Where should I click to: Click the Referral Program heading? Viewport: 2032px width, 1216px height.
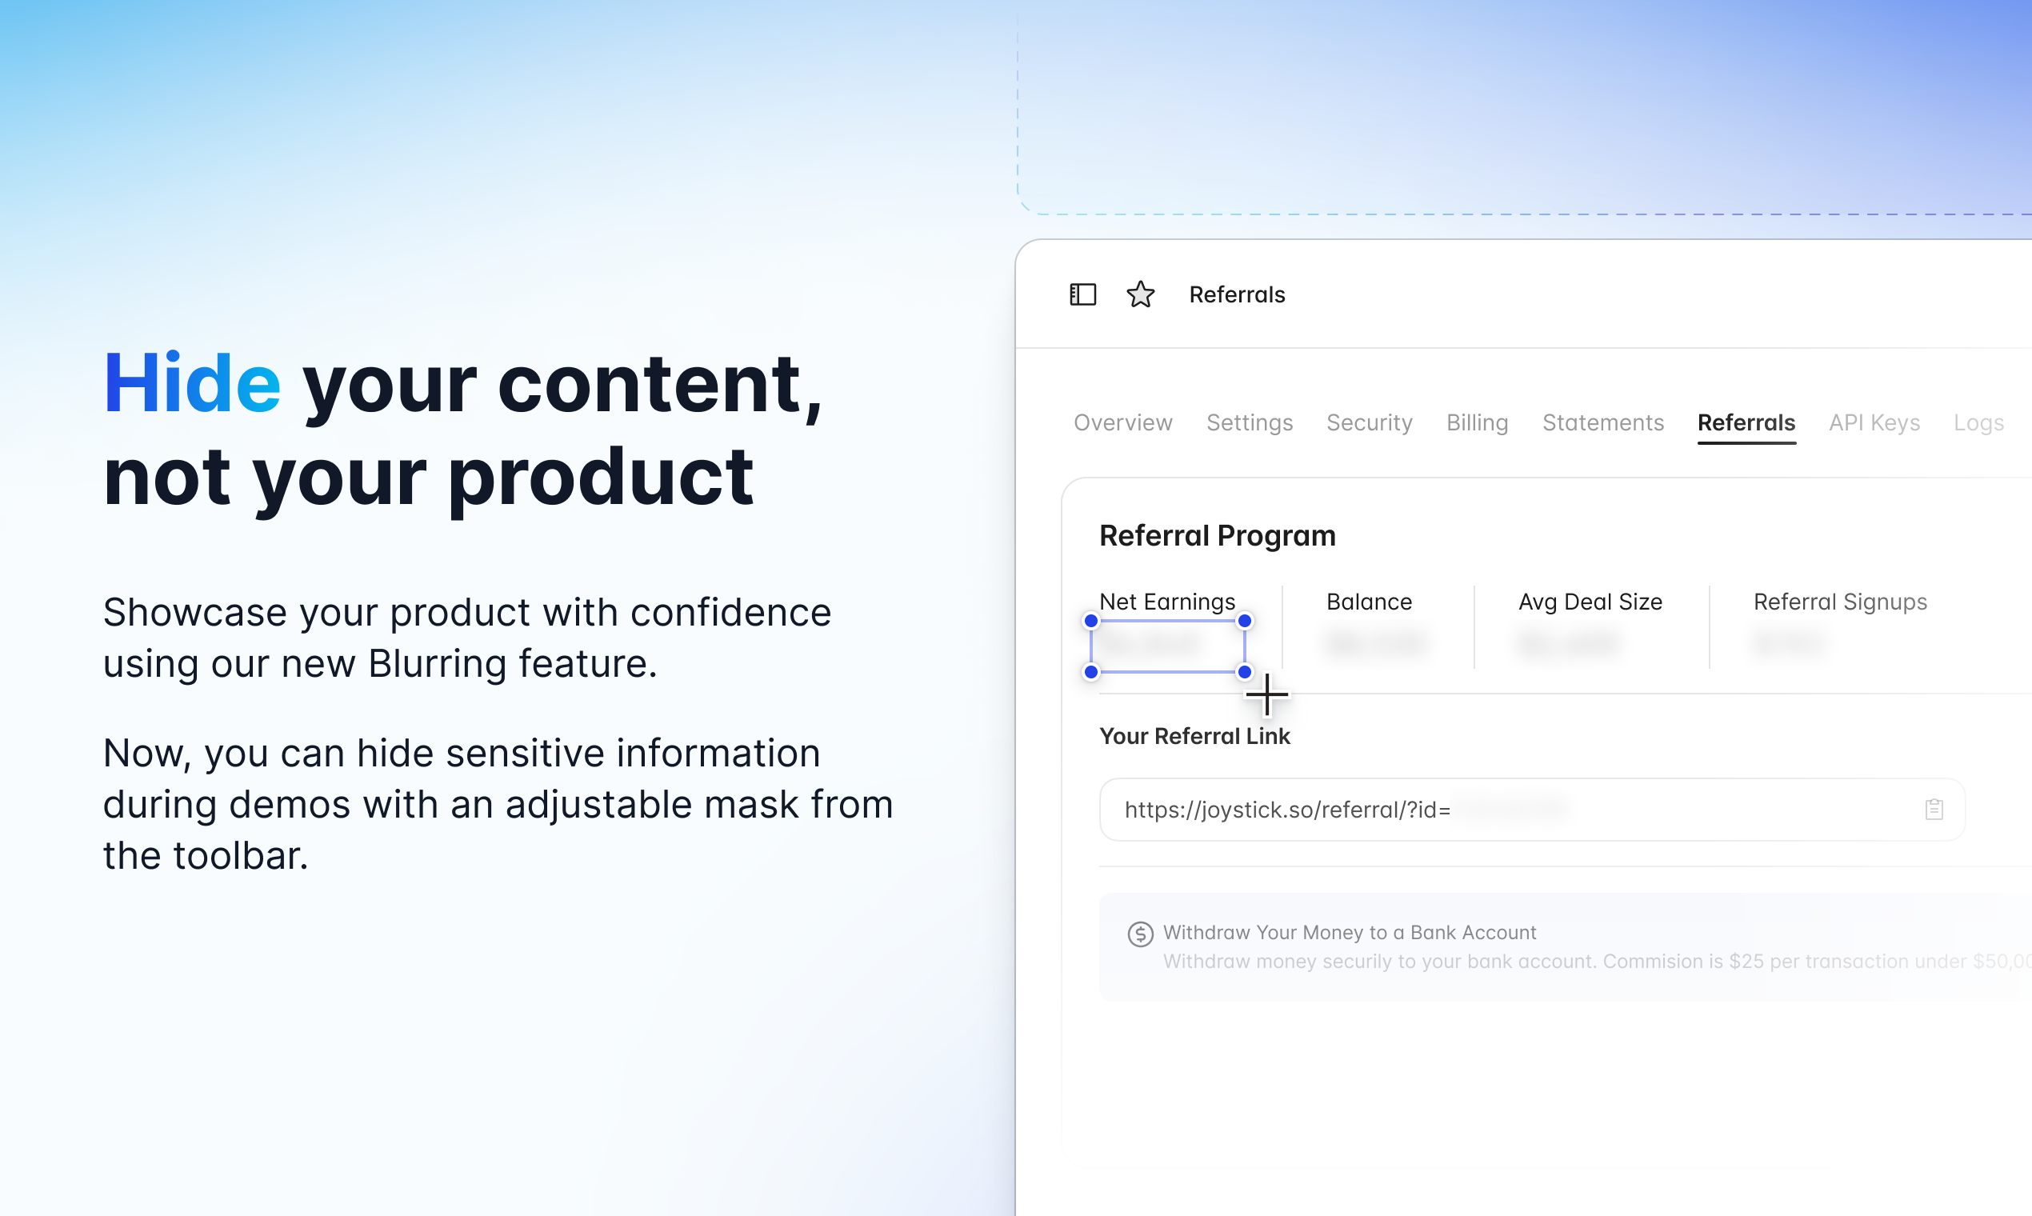[x=1217, y=535]
